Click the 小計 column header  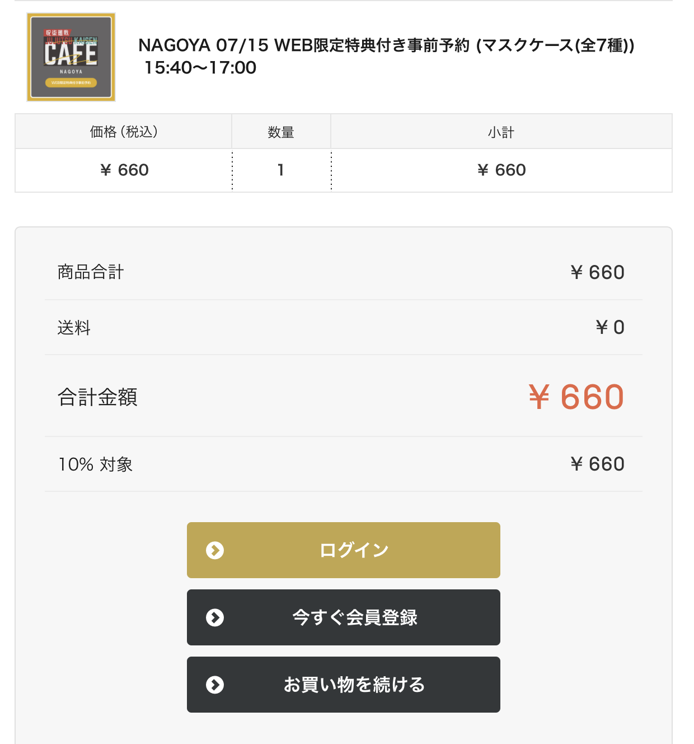coord(501,132)
